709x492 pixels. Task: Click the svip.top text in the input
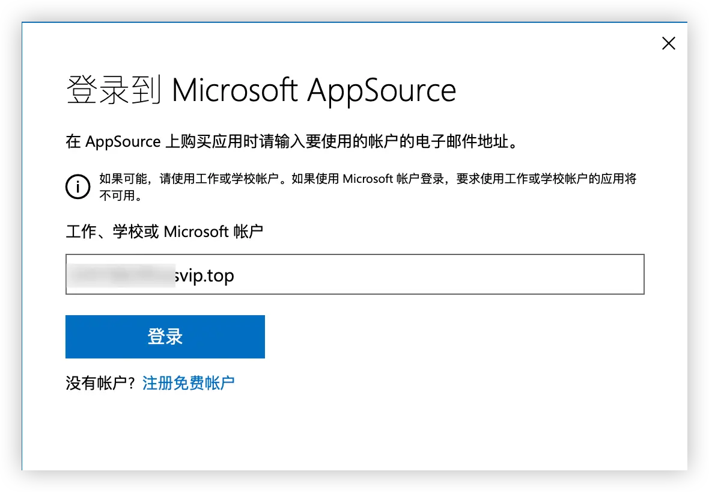204,275
